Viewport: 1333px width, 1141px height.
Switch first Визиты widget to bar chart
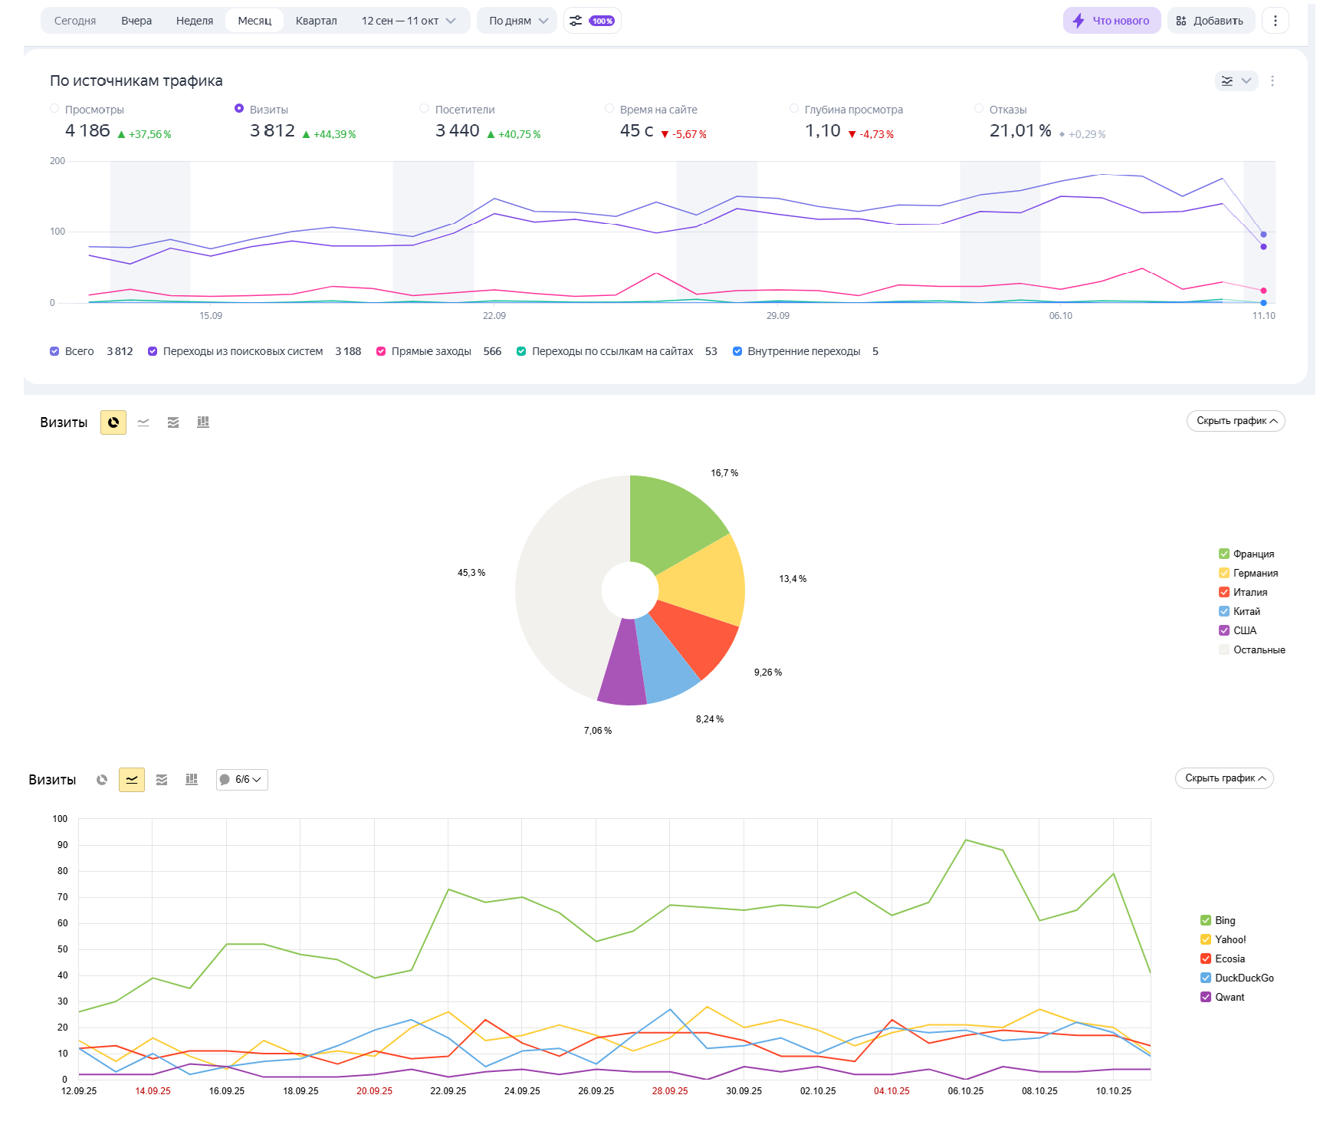click(203, 423)
